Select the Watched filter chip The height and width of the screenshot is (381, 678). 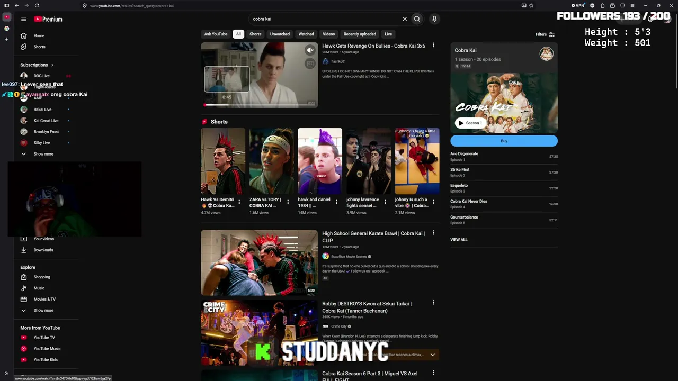click(x=306, y=34)
